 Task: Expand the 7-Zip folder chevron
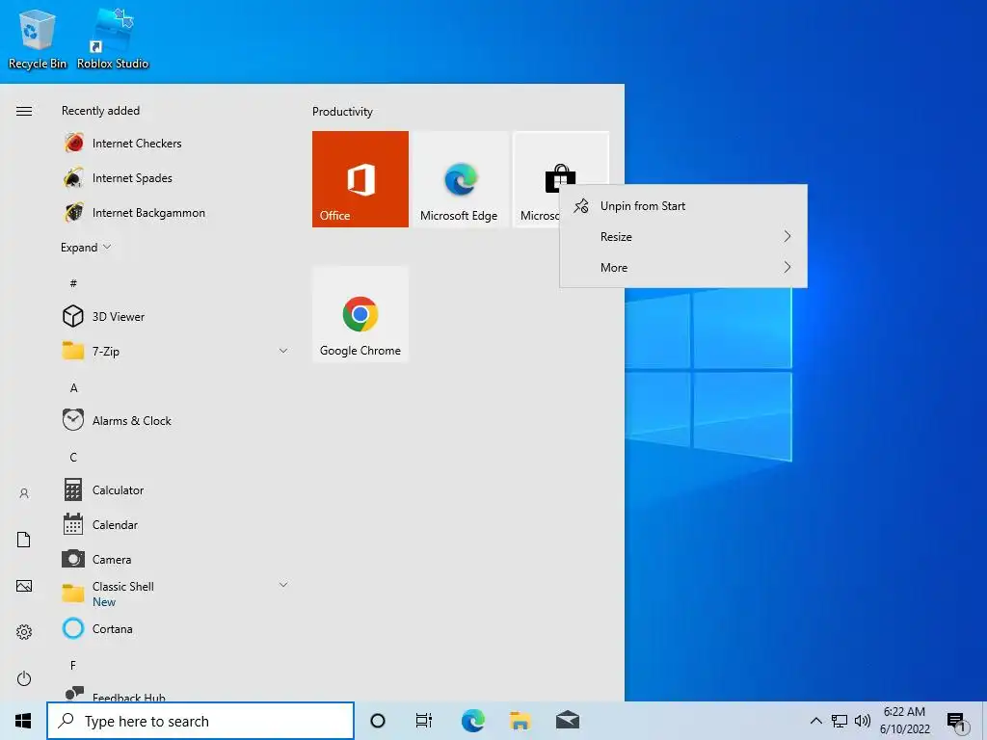point(283,351)
